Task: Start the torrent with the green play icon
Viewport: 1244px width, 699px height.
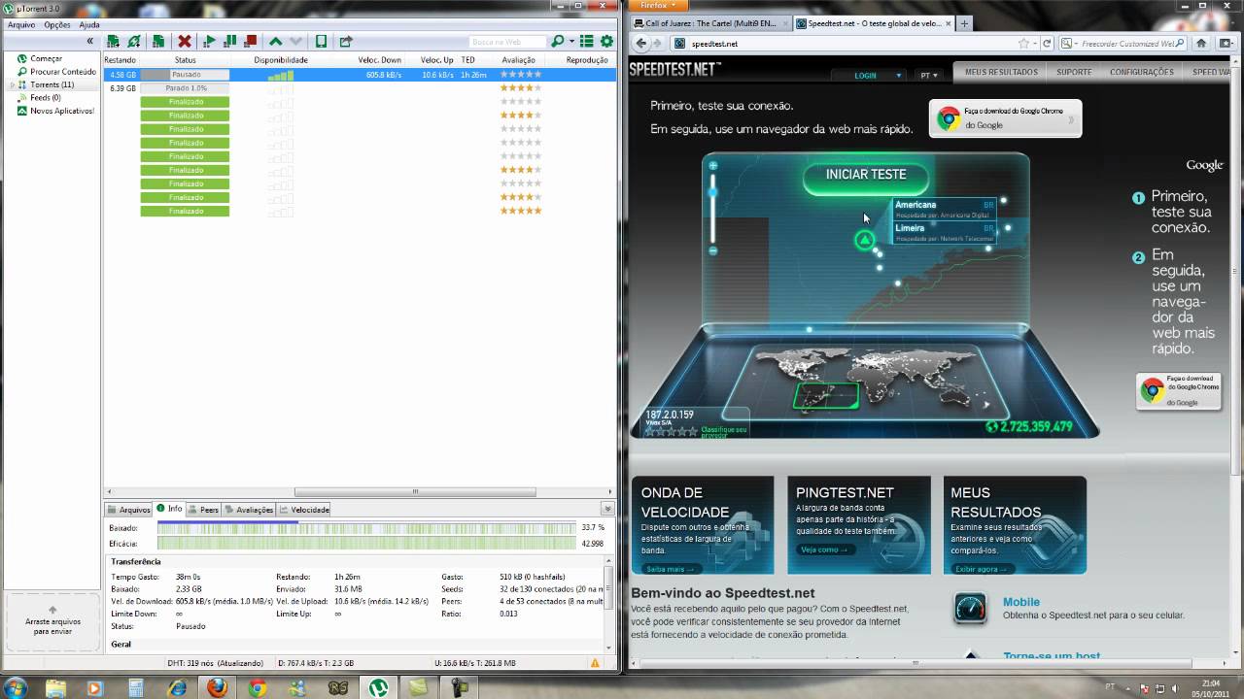Action: point(209,42)
